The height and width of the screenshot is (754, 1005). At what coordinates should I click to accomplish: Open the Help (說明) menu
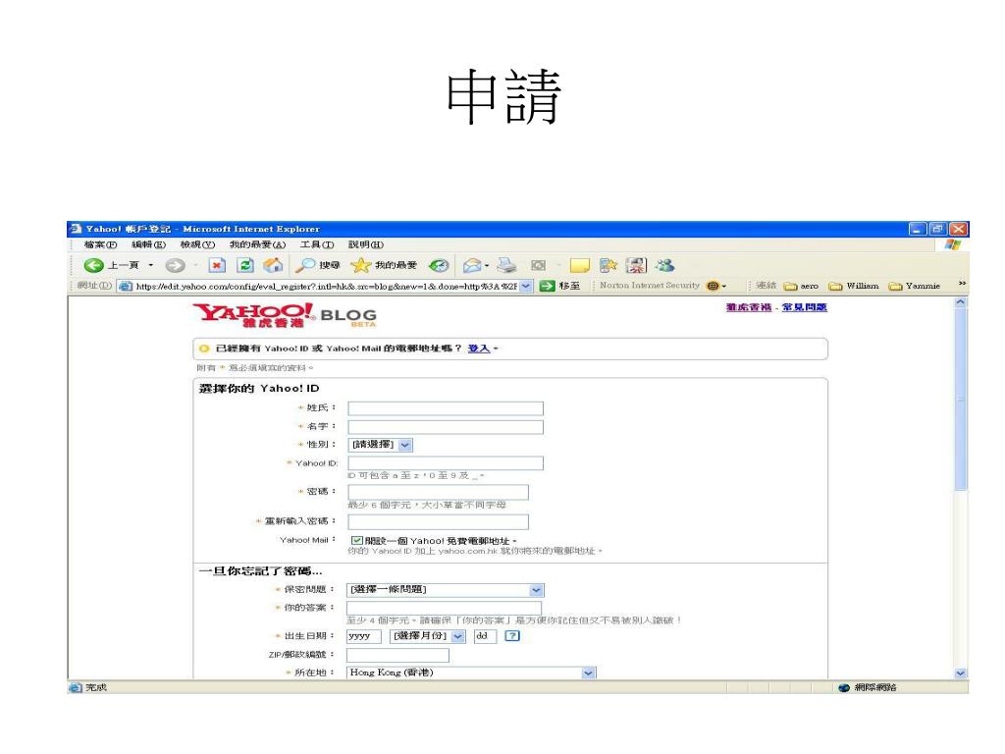[x=366, y=244]
